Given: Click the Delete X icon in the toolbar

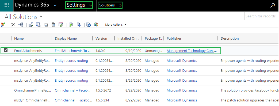Looking at the screenshot, I should coord(13,25).
